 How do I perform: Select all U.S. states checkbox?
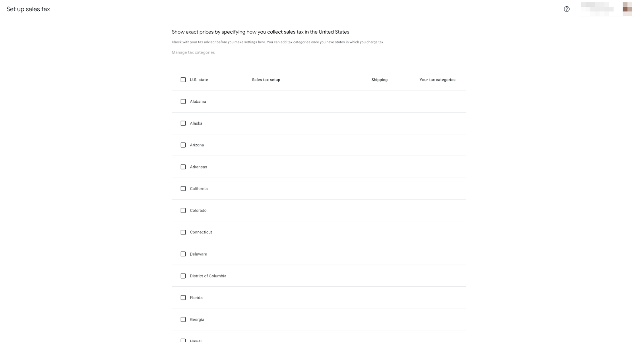(183, 80)
